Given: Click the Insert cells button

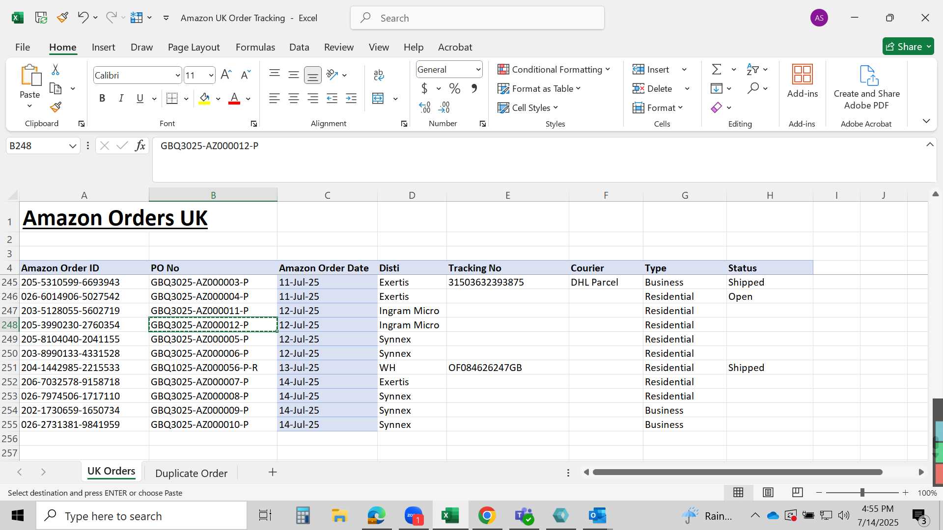Looking at the screenshot, I should 651,69.
